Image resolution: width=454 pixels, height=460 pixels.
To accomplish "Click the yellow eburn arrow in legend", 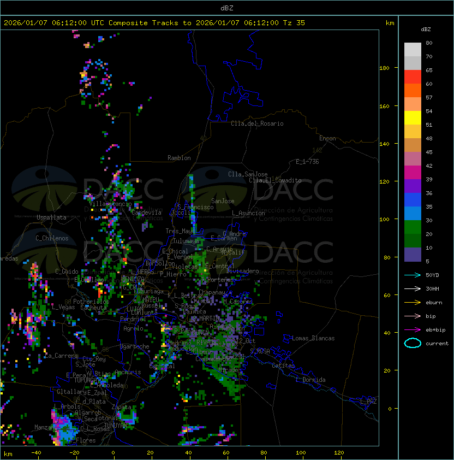I will [413, 302].
